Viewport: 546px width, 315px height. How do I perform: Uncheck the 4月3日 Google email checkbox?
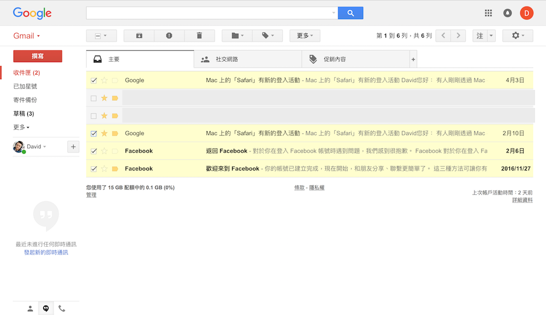pyautogui.click(x=94, y=80)
